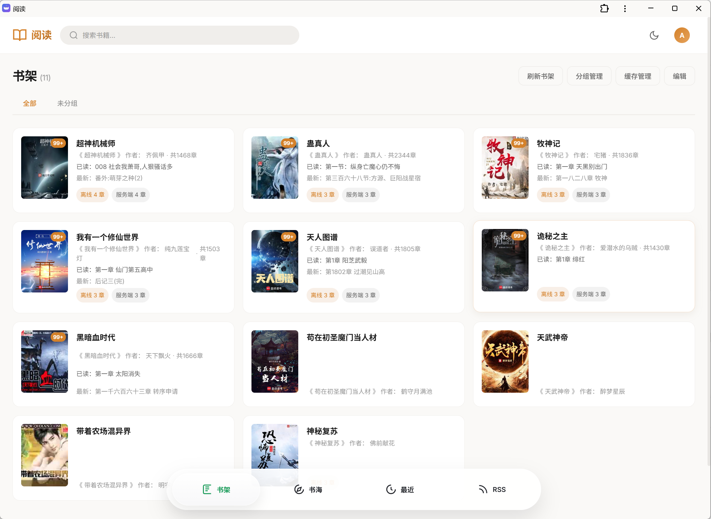
Task: Click the 离线 4 章 badge on 超神机械师
Action: tap(92, 195)
